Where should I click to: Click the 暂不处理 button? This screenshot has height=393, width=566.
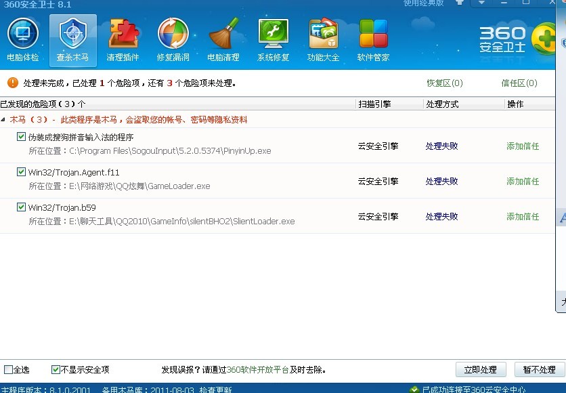click(x=540, y=369)
